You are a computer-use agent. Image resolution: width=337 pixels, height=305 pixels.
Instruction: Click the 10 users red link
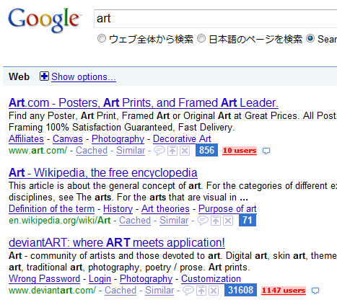tap(240, 151)
